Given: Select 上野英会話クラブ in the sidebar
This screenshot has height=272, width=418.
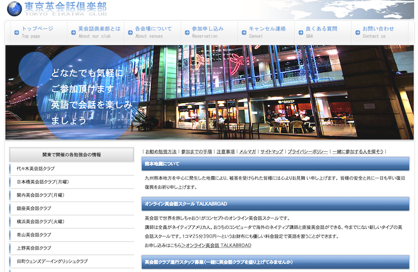Looking at the screenshot, I should 72,248.
